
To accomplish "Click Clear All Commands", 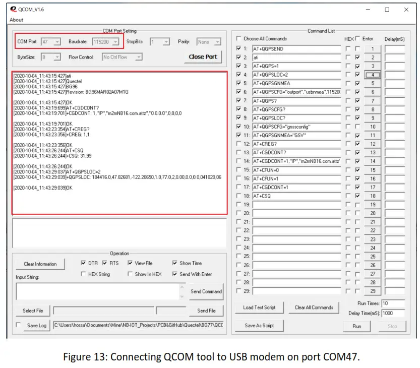I will click(x=314, y=308).
